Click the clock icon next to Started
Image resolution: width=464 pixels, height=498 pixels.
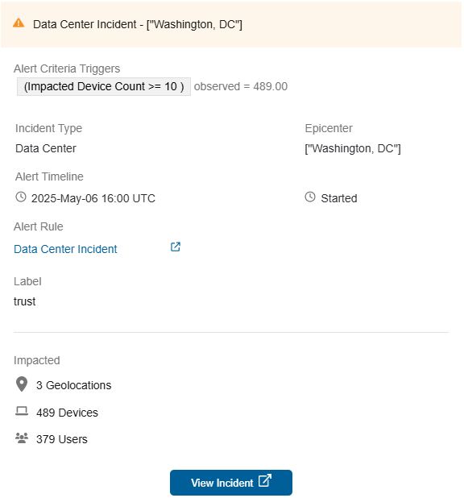click(310, 197)
